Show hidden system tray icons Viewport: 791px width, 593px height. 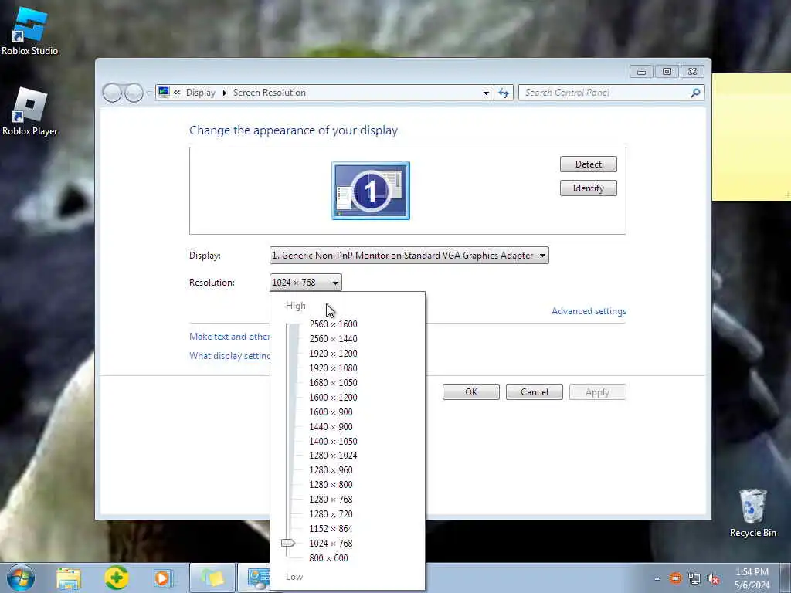point(657,578)
